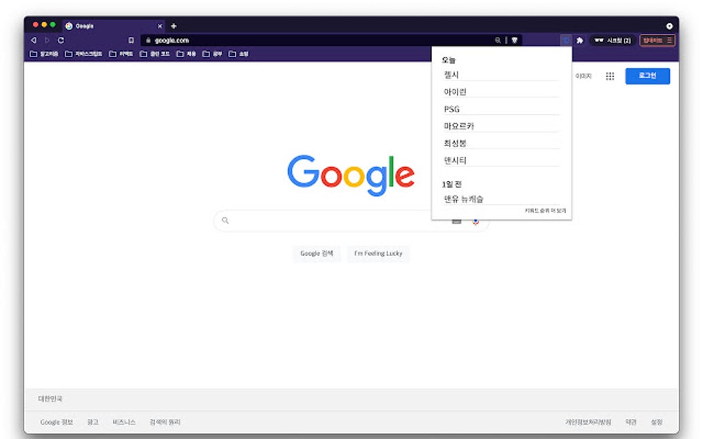703x439 pixels.
Task: Open the search principles footer link after 비즈니스
Action: pos(165,422)
